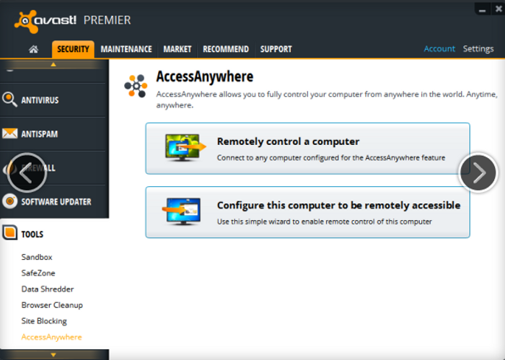The image size is (505, 360).
Task: Select AccessAnywhere in the sidebar
Action: coord(51,337)
